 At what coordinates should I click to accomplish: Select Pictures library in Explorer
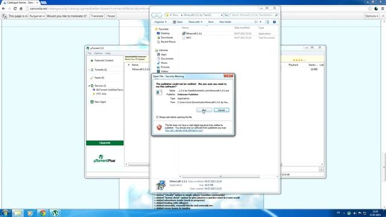tap(163, 67)
